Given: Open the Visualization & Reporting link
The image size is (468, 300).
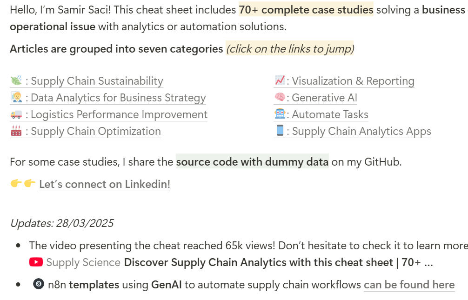Looking at the screenshot, I should (353, 81).
